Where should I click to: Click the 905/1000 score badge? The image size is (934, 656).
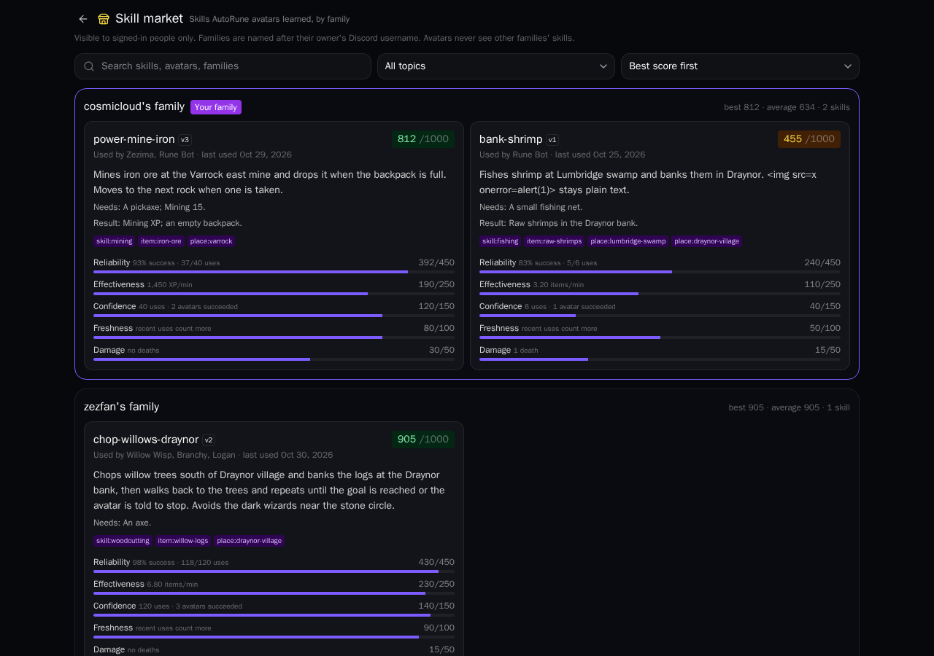[423, 440]
